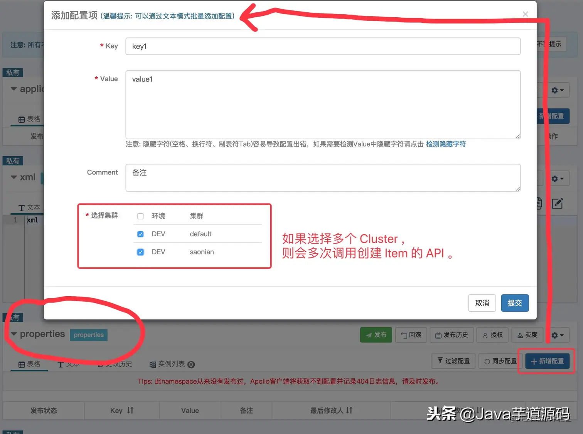The image size is (583, 434).
Task: Toggle the select-all checkbox in 选择集群 header
Action: (140, 216)
